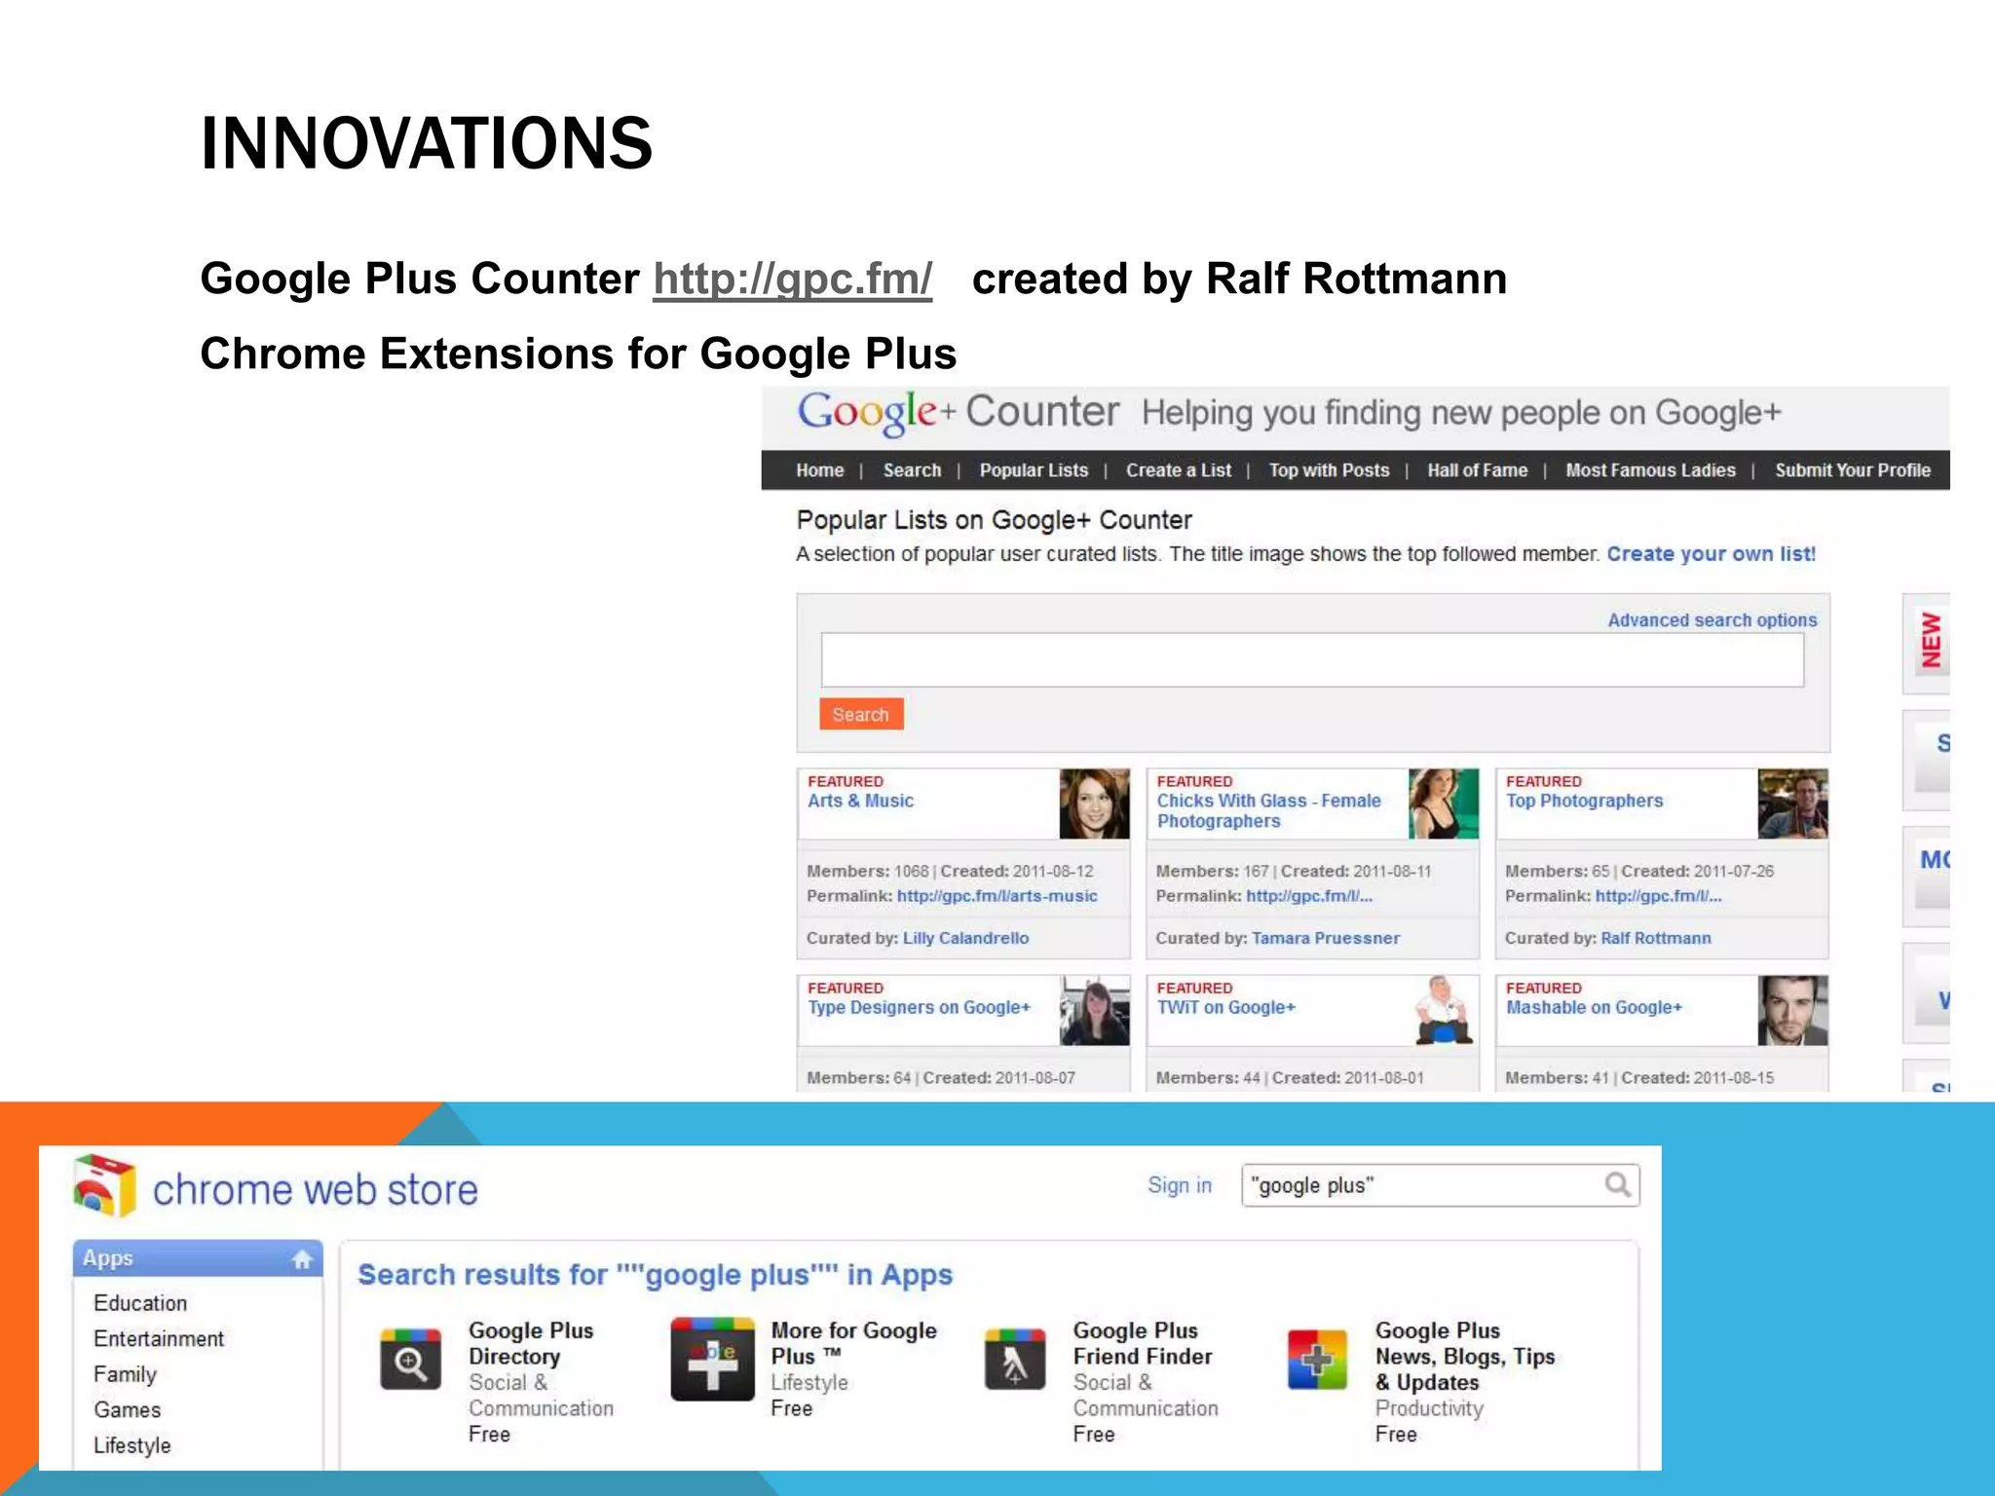Open curator Lilly Calandrello's profile
1995x1496 pixels.
click(965, 938)
